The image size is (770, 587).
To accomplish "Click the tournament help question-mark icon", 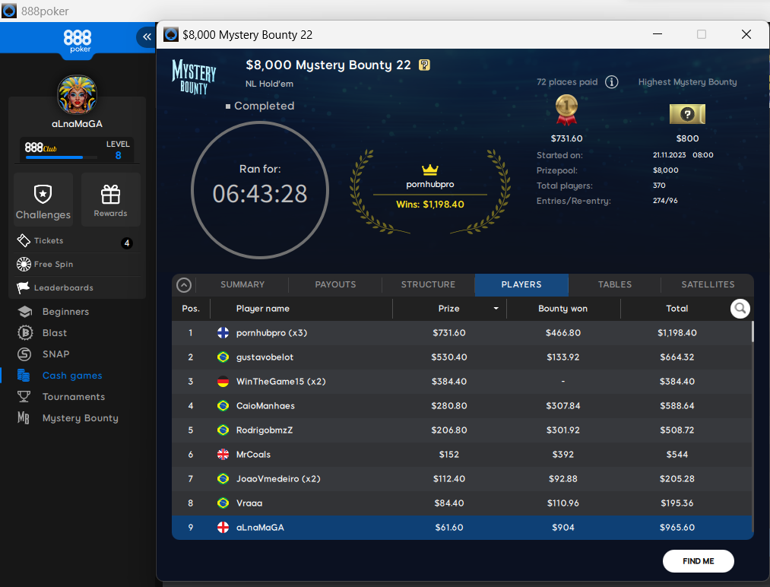I will [424, 65].
